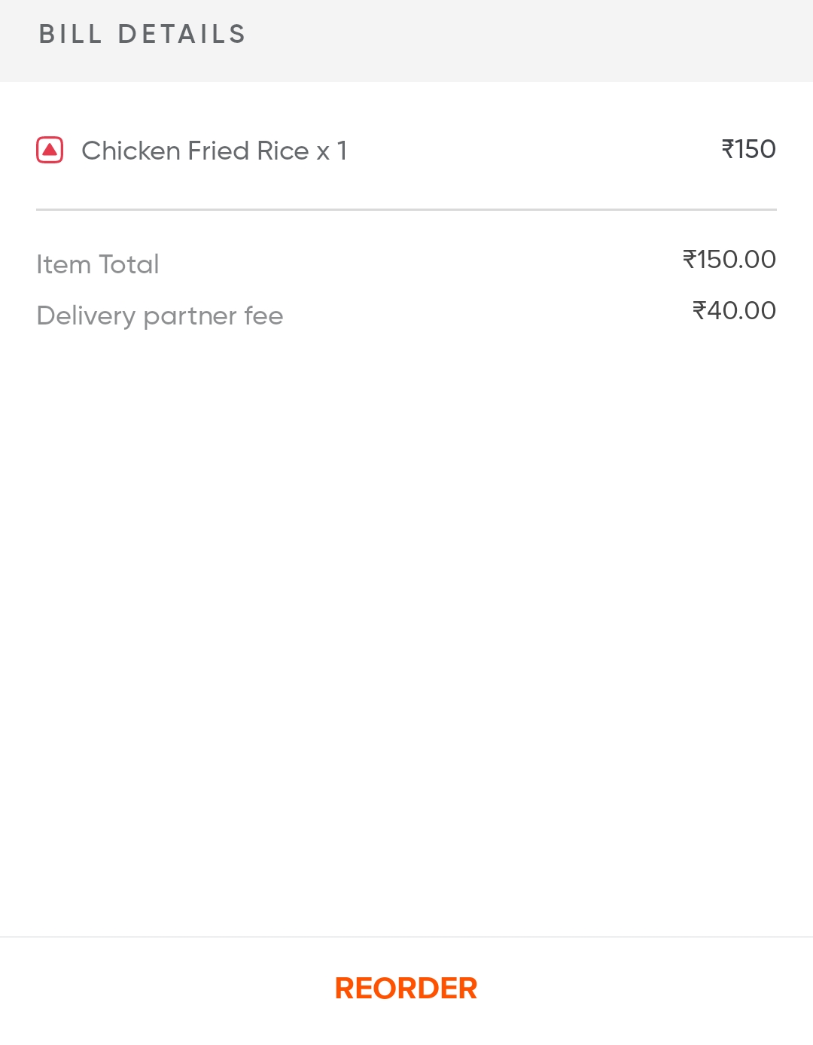
Task: Tap the word "Rice" in the item name
Action: point(283,151)
